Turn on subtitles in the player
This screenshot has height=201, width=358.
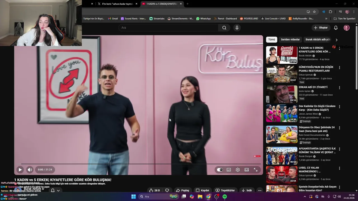click(x=229, y=170)
